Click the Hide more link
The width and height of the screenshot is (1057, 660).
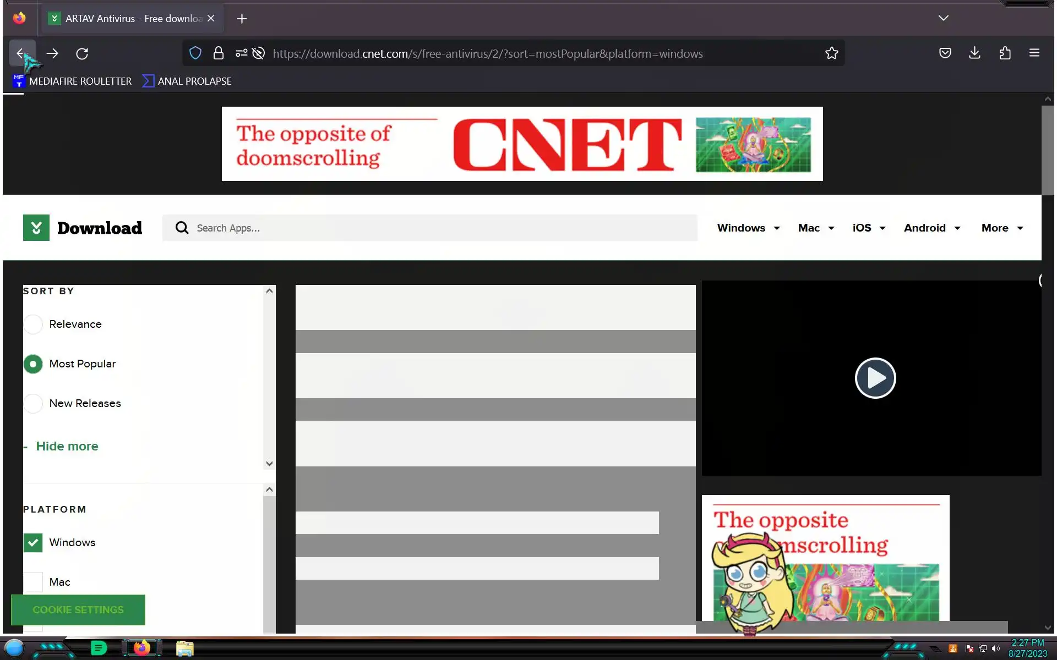[67, 446]
